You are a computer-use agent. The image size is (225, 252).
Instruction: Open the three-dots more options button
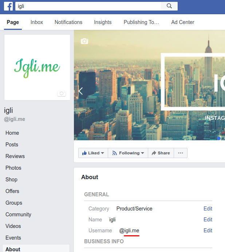181,153
